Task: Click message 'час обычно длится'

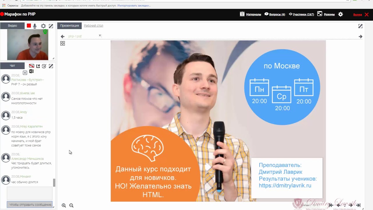Action: (x=24, y=182)
